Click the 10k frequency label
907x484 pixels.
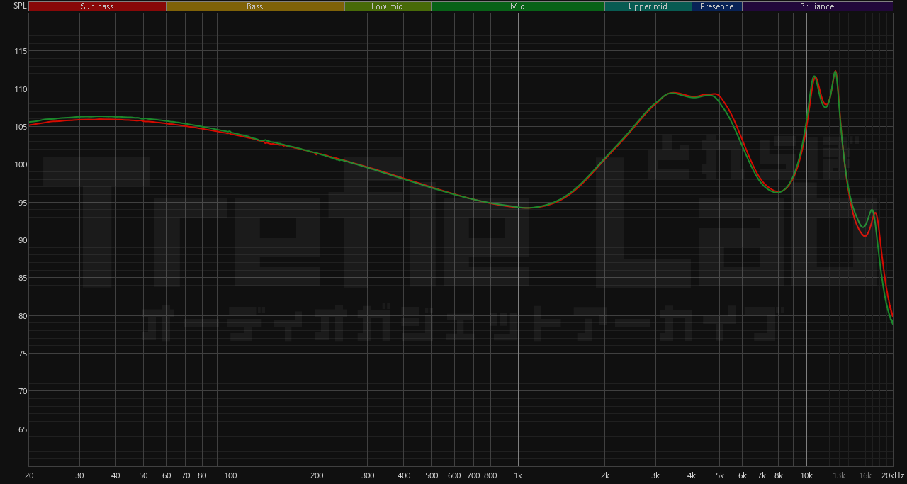(806, 475)
